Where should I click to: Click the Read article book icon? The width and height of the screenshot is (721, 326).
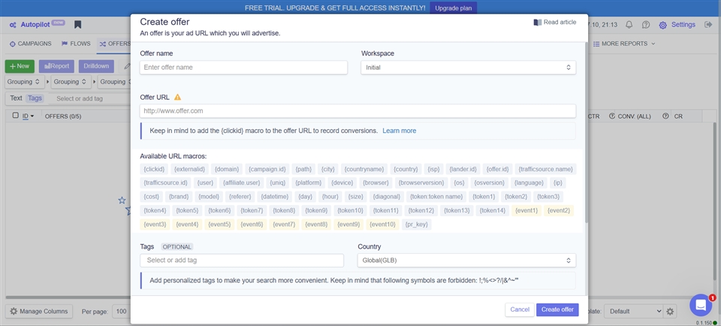[x=537, y=23]
